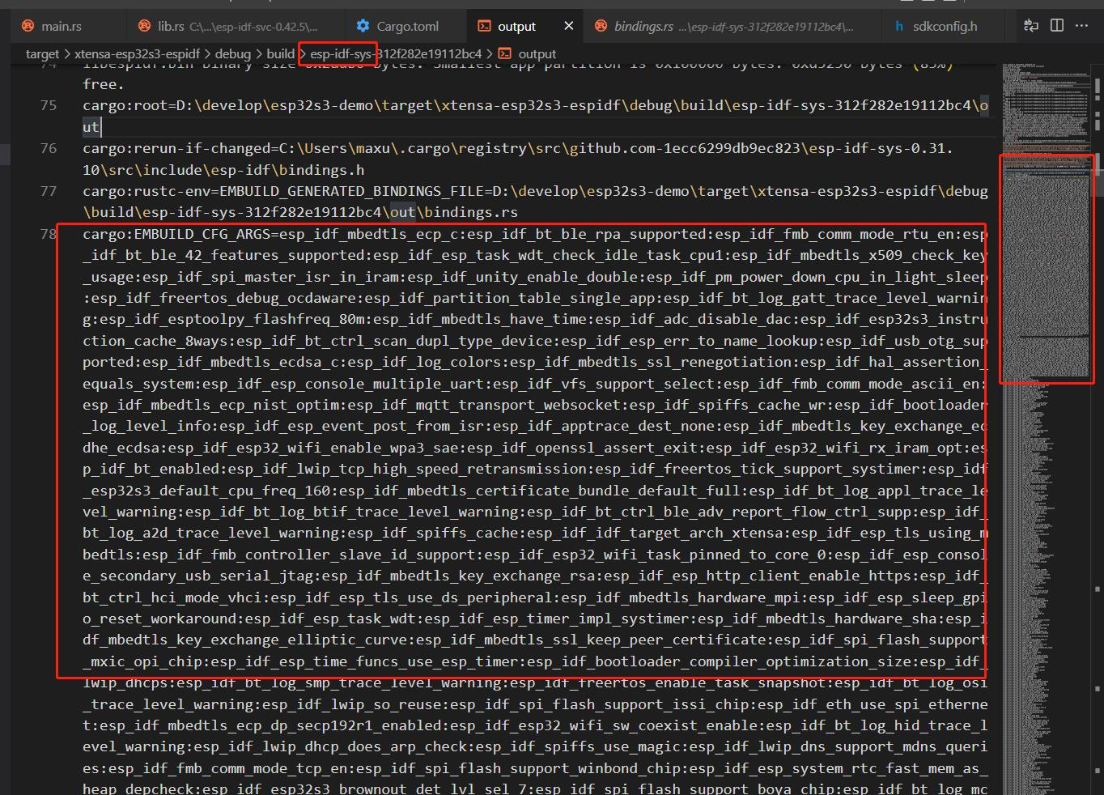Click the C header icon on sdkconfig.h

click(x=898, y=26)
